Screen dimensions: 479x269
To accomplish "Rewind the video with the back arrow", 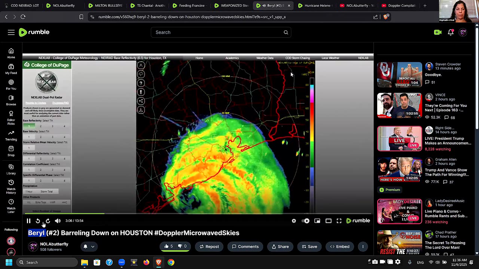I will pos(38,221).
